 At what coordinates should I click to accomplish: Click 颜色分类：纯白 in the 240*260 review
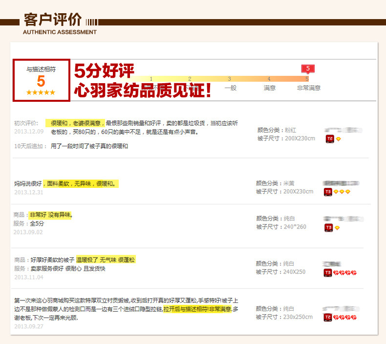tap(276, 218)
